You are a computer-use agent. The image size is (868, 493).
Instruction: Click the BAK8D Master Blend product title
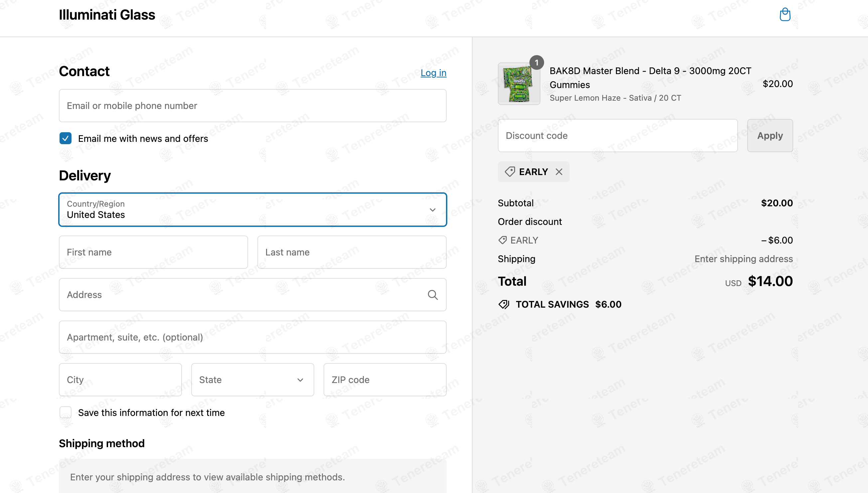pos(650,77)
